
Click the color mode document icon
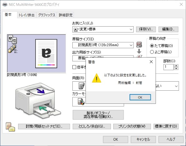click(x=81, y=102)
